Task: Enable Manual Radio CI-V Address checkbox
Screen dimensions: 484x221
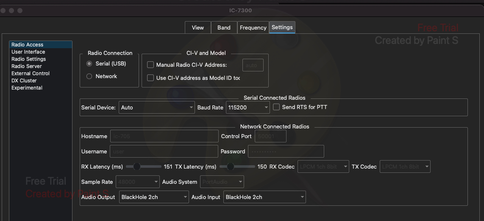Action: tap(150, 65)
